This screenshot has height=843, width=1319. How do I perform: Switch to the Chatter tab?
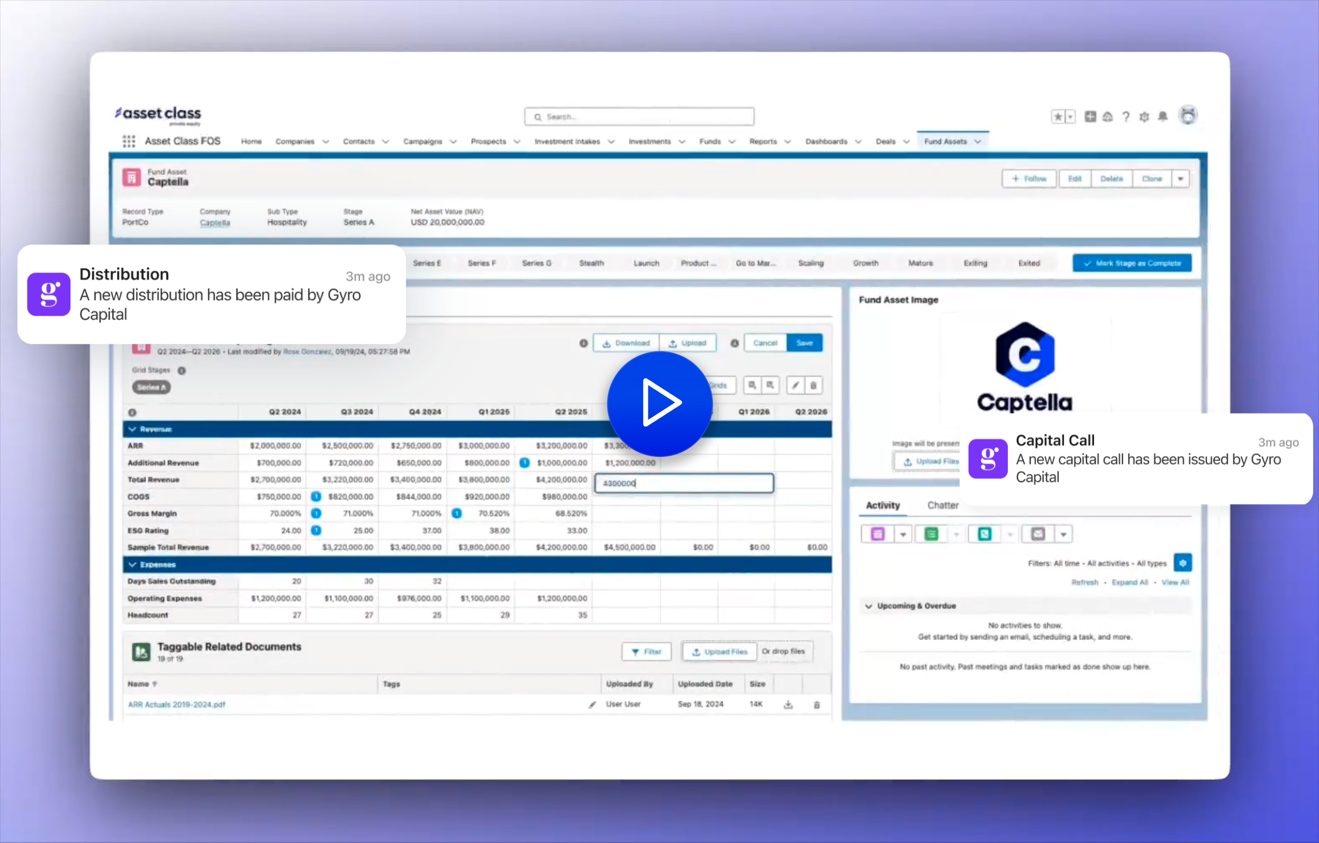click(942, 505)
